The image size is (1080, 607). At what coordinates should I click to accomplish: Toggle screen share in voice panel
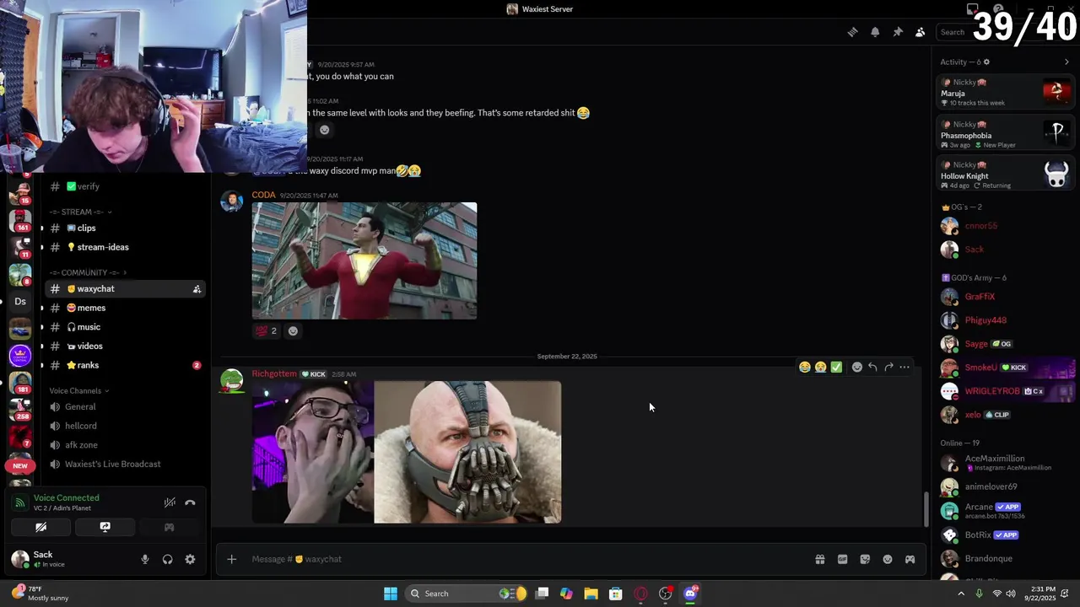(x=105, y=527)
